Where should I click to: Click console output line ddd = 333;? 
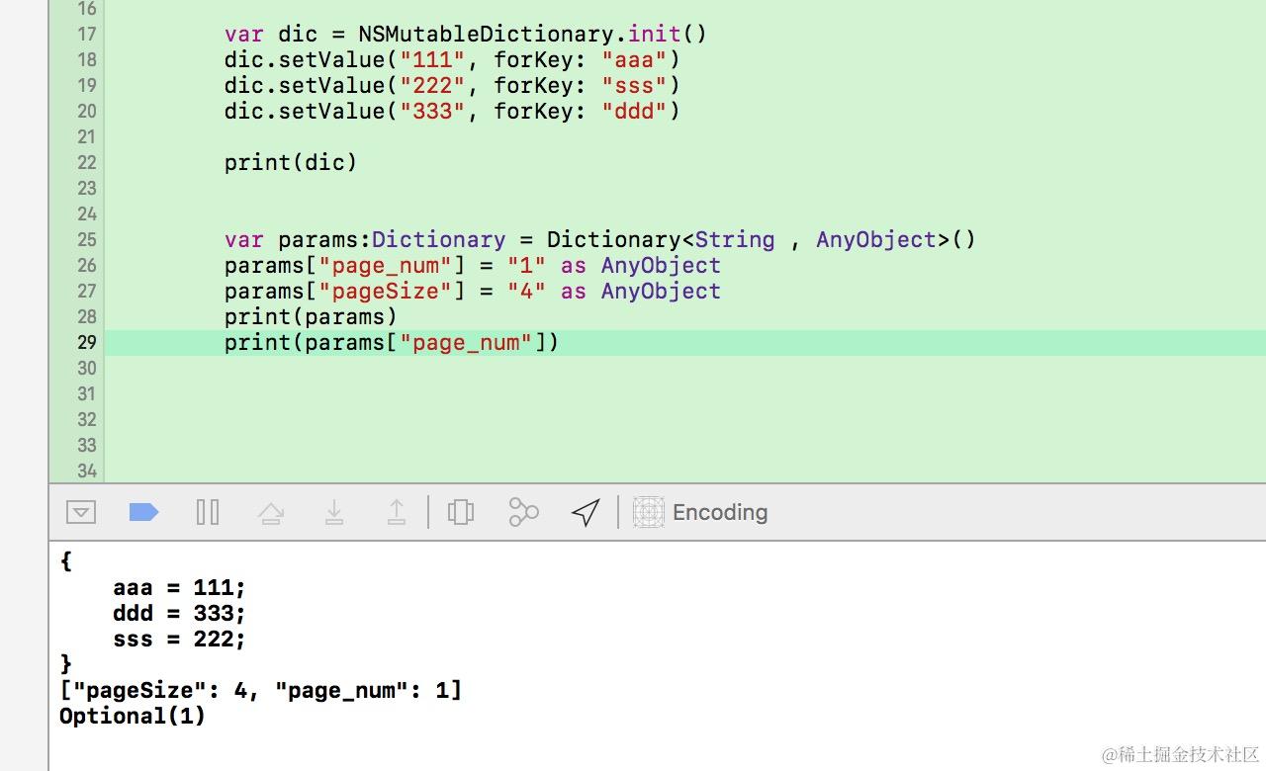(x=179, y=613)
